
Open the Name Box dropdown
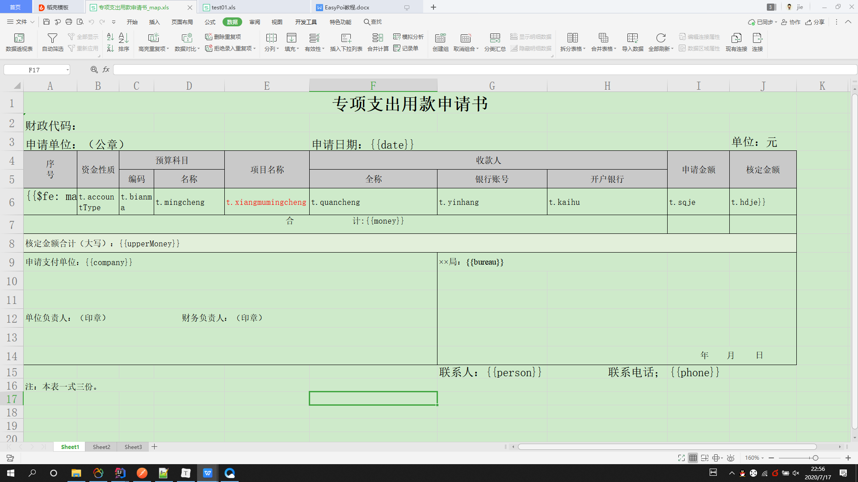pos(67,70)
